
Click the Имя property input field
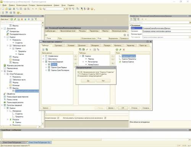click(166, 28)
